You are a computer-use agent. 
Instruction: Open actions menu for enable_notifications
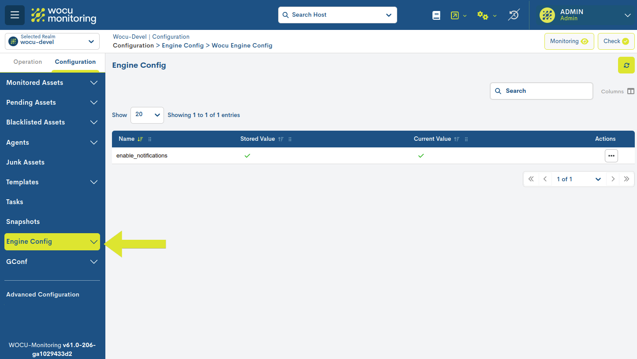pyautogui.click(x=611, y=156)
